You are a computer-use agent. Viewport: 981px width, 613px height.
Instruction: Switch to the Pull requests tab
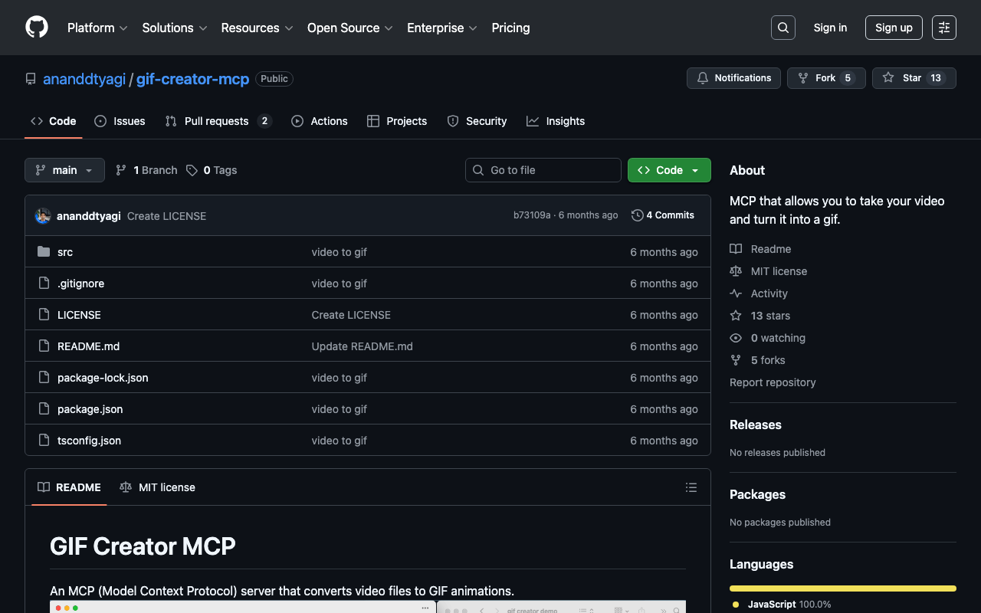(217, 121)
